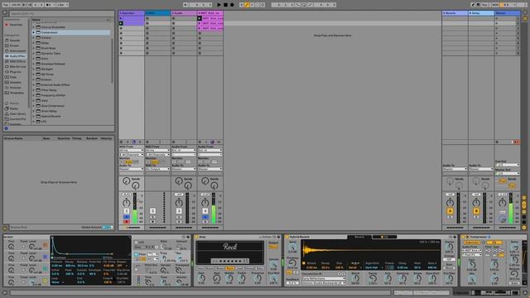Select Favorites in Collections

[14, 25]
